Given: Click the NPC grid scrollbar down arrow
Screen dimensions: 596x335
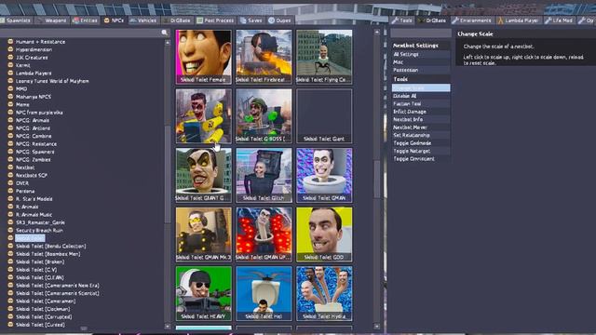Looking at the screenshot, I should (376, 326).
